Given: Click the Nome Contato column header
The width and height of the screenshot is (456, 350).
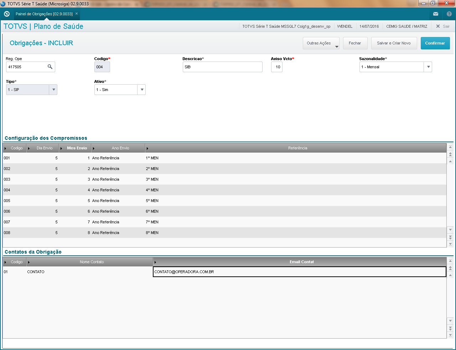Looking at the screenshot, I should 90,262.
